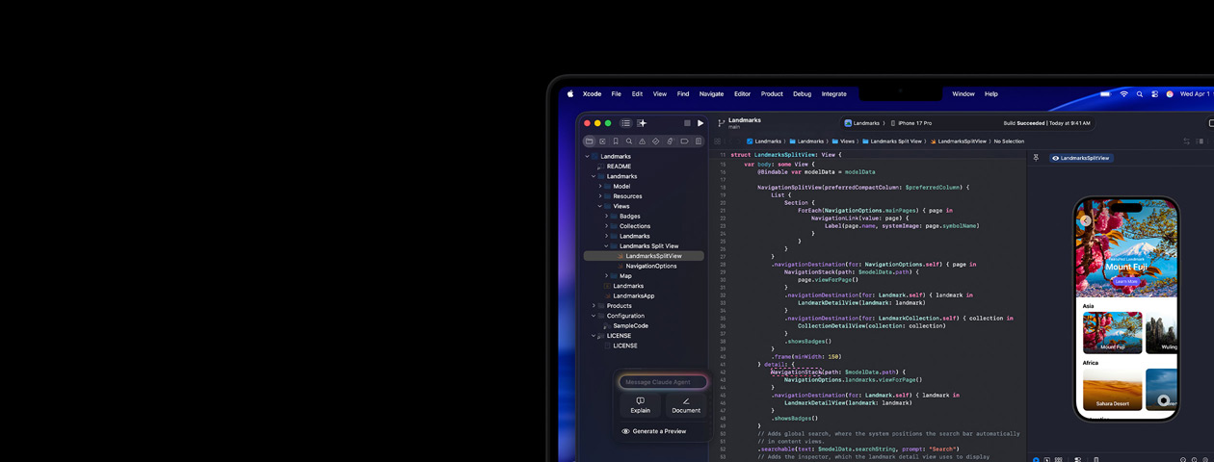Screen dimensions: 1214x462
Task: Select the Debug navigator tab
Action: point(670,141)
